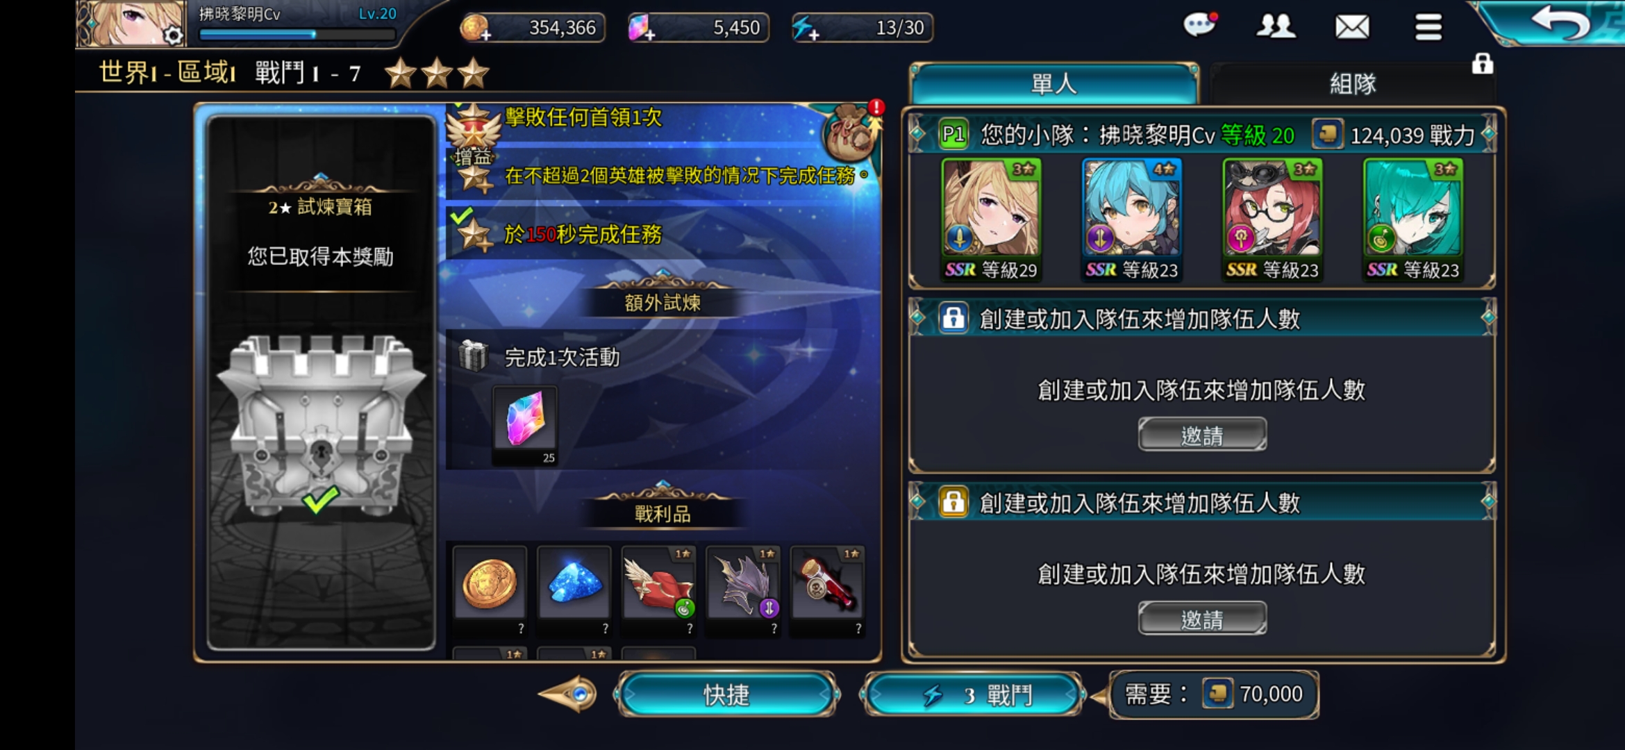Select the 單人 solo tab
Image resolution: width=1625 pixels, height=750 pixels.
[x=1054, y=84]
